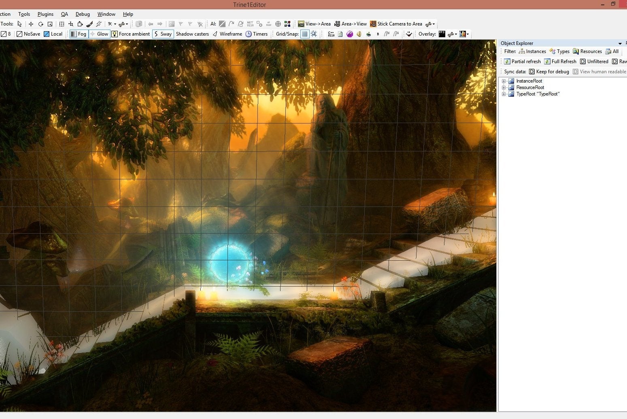Click the green page refresh icon in toolbar
The height and width of the screenshot is (419, 627).
340,34
